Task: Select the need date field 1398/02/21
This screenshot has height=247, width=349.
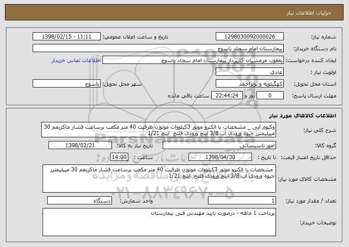Action: [x=80, y=145]
